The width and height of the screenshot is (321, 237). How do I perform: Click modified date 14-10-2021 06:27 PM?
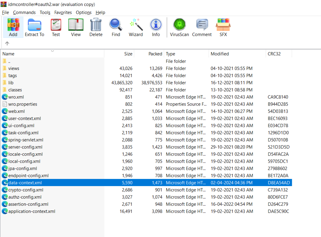[232, 111]
